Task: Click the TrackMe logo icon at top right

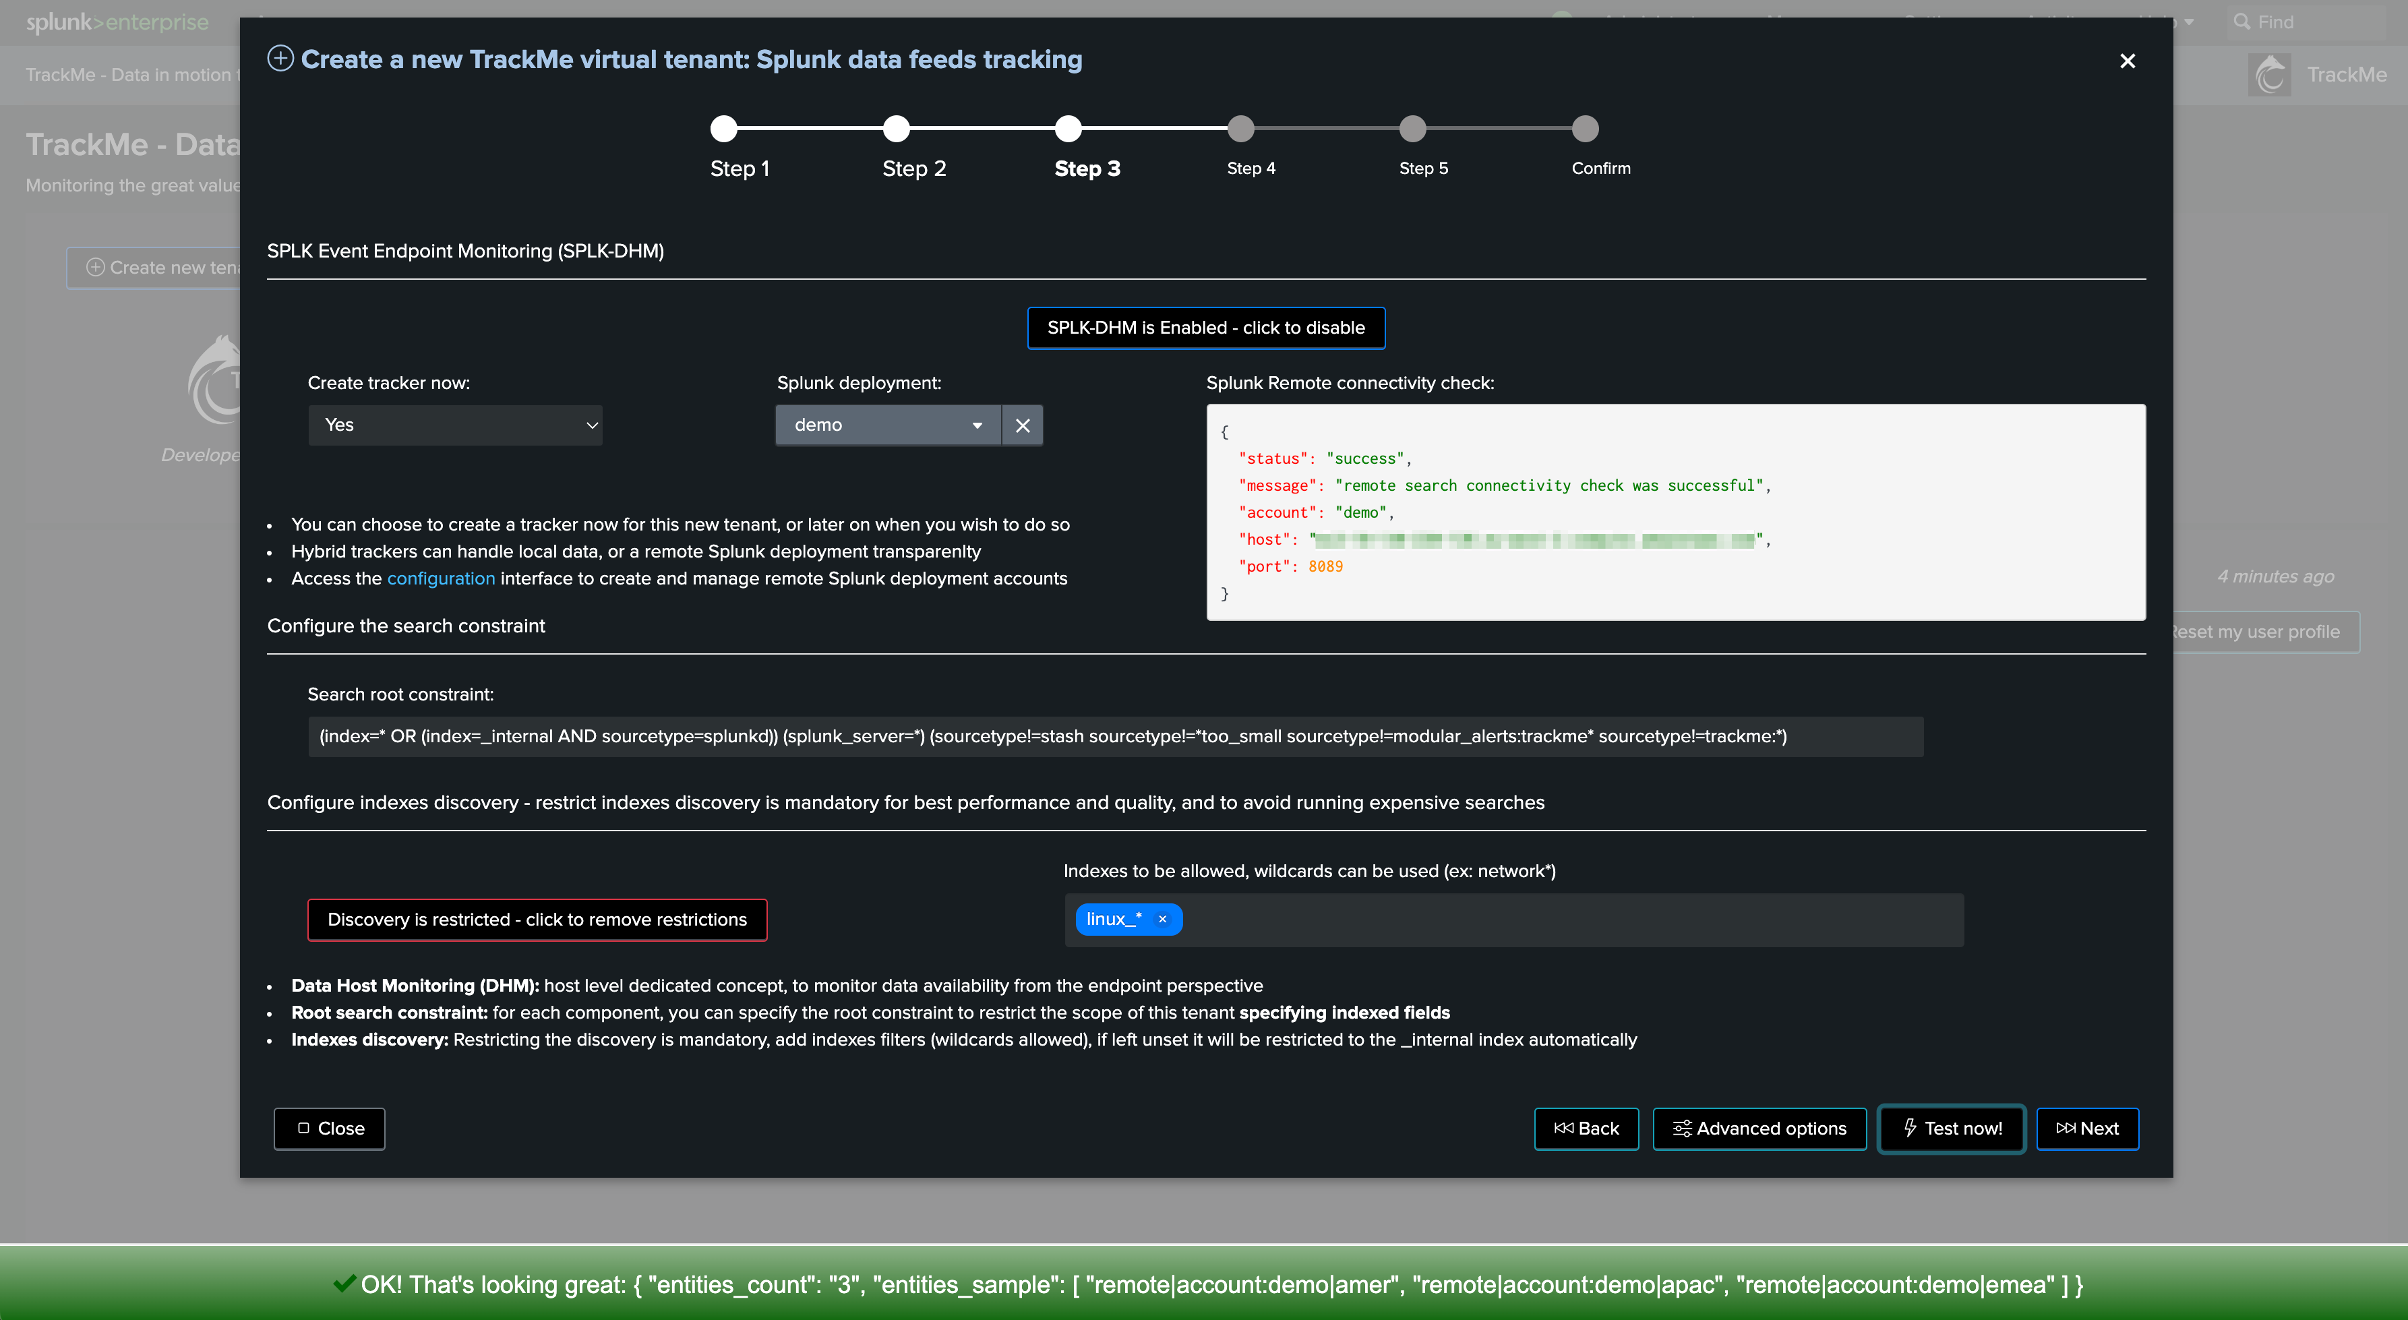Action: [x=2268, y=75]
